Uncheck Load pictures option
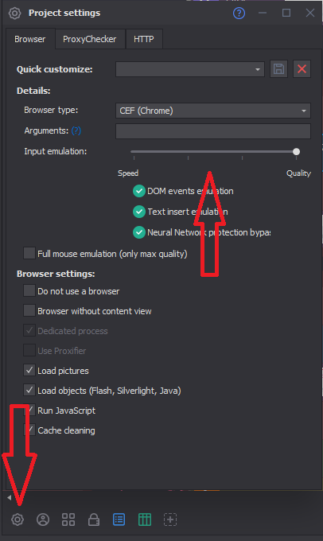The height and width of the screenshot is (541, 323). pos(29,370)
